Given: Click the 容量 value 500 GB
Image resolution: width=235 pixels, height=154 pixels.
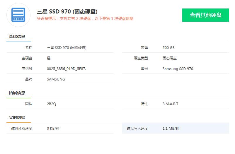Looking at the screenshot, I should point(168,48).
